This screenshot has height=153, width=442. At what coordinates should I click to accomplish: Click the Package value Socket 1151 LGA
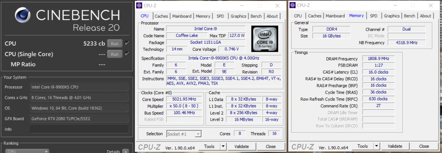(205, 42)
